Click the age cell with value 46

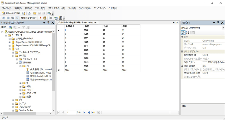[x=130, y=38]
